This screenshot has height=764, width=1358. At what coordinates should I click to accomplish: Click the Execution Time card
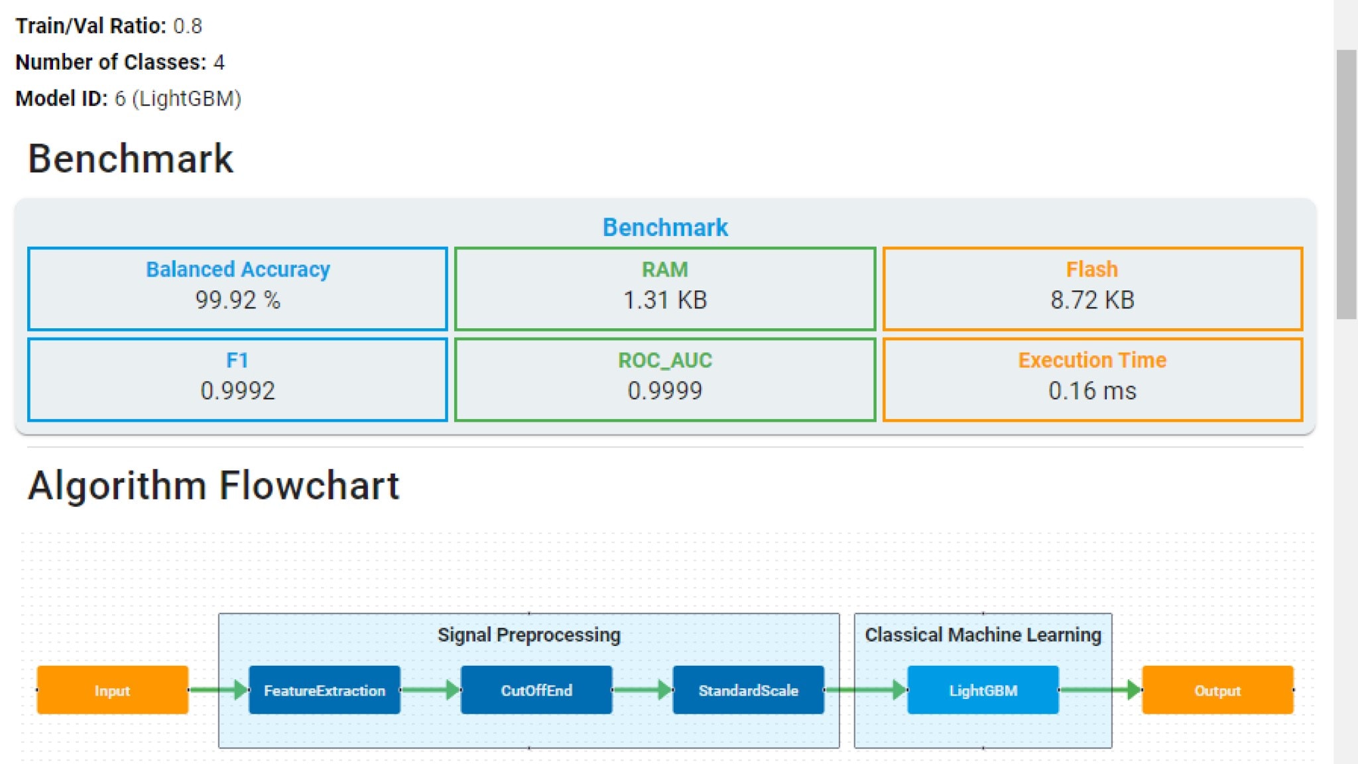(1092, 379)
